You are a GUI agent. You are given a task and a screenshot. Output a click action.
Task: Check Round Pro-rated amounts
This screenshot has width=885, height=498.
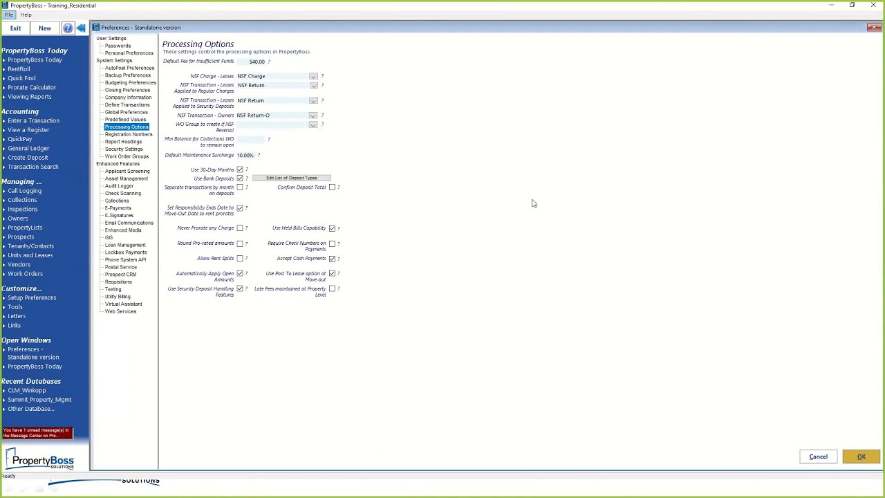point(240,243)
